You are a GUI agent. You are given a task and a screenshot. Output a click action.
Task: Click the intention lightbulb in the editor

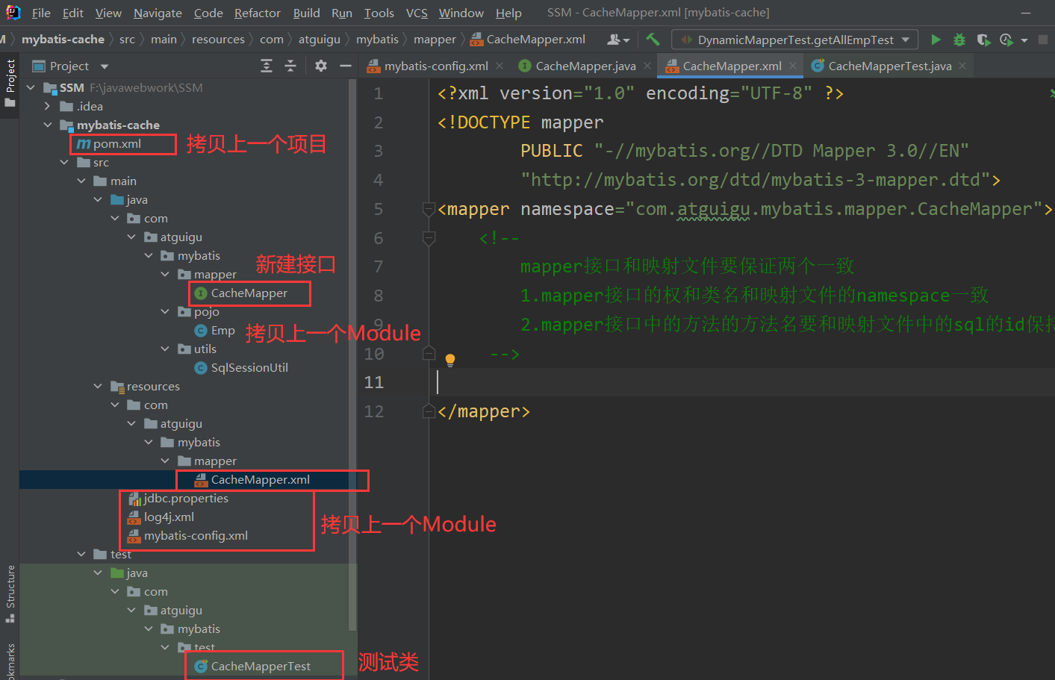(x=450, y=360)
